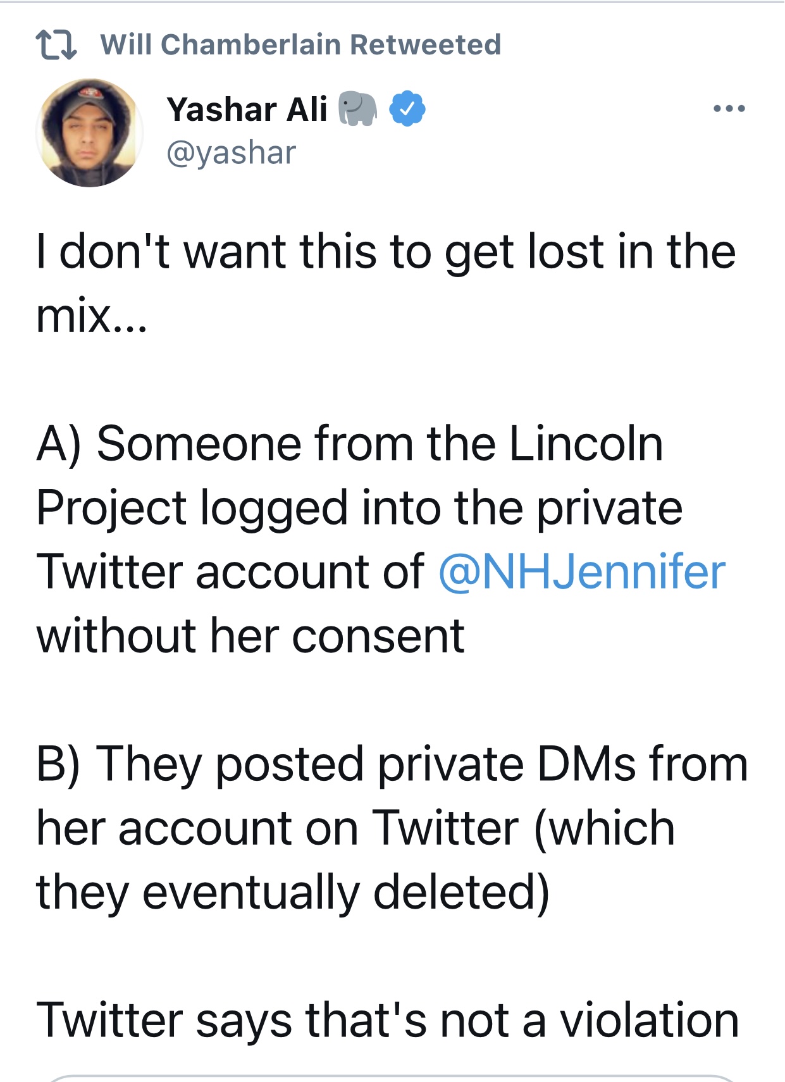785x1082 pixels.
Task: Click the line "Project logged into the private"
Action: (359, 508)
